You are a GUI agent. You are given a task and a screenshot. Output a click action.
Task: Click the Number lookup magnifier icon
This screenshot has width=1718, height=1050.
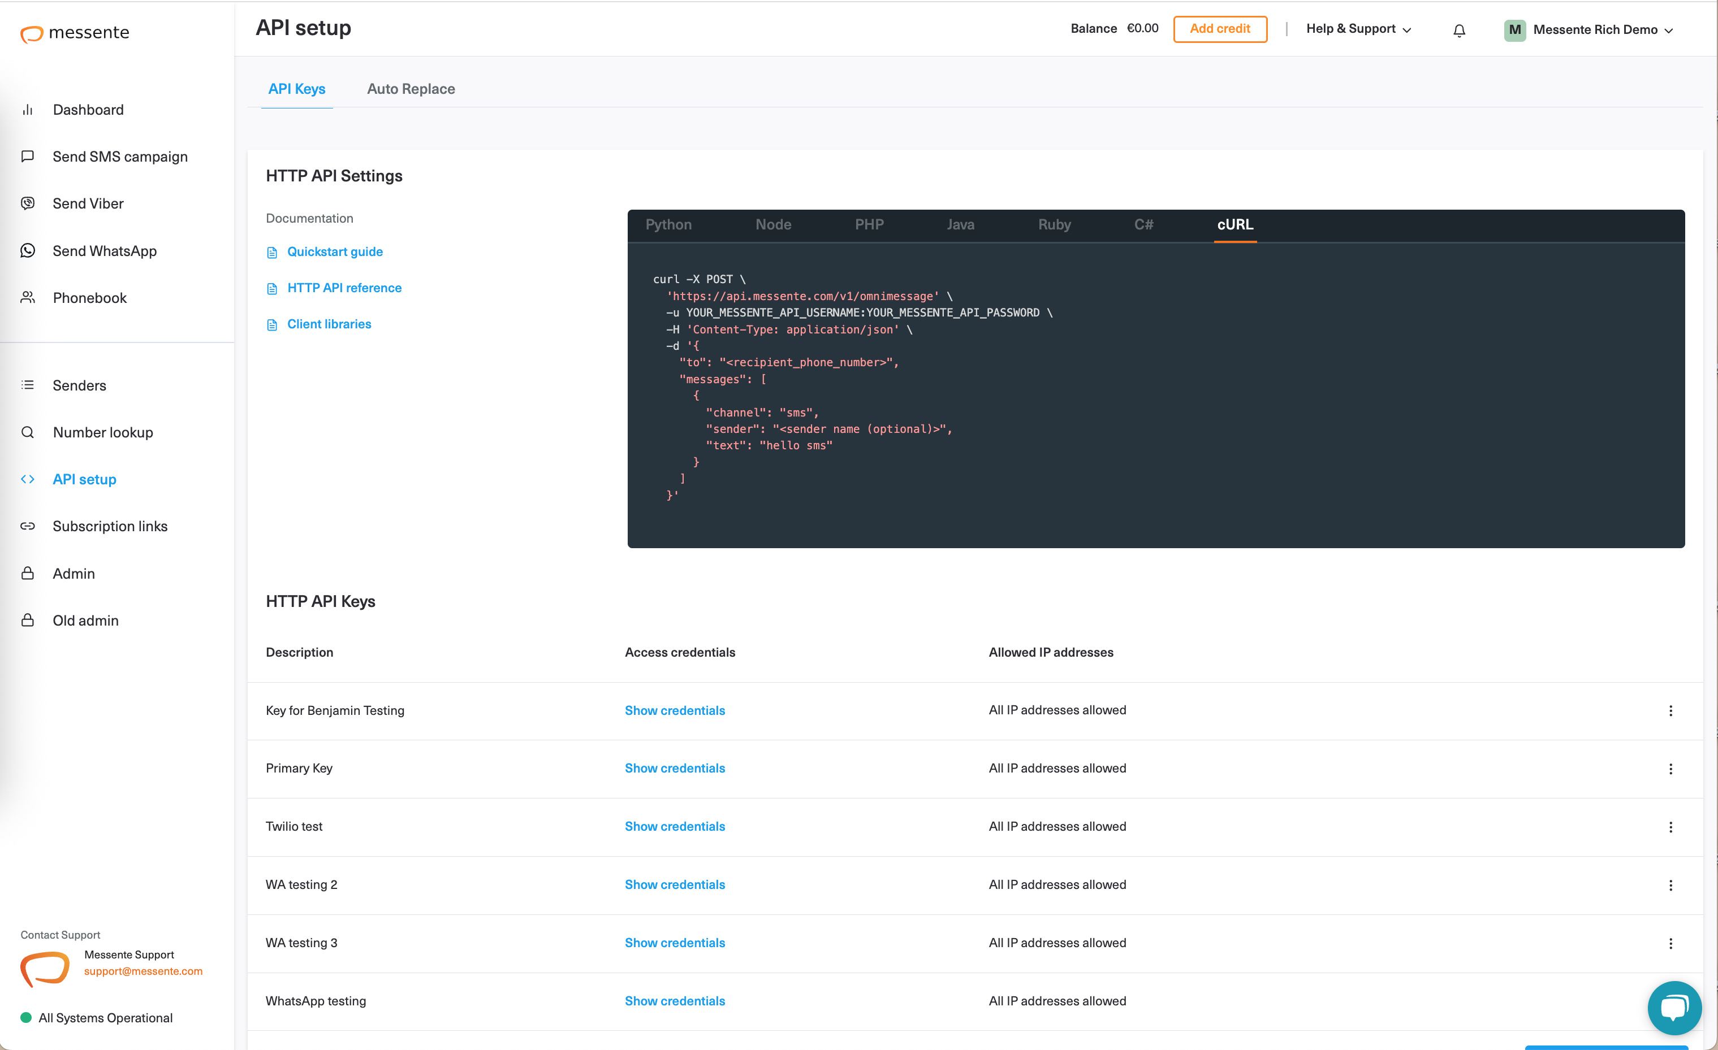click(x=28, y=432)
